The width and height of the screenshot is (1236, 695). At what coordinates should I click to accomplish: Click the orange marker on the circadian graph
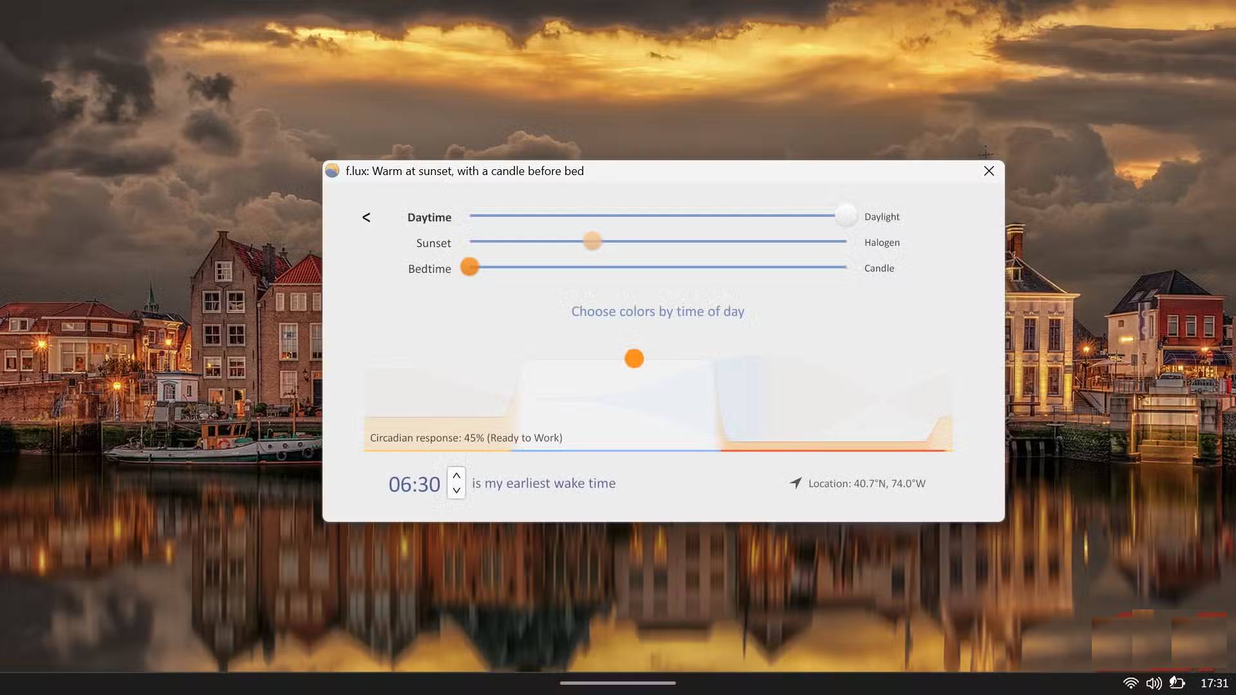click(633, 358)
